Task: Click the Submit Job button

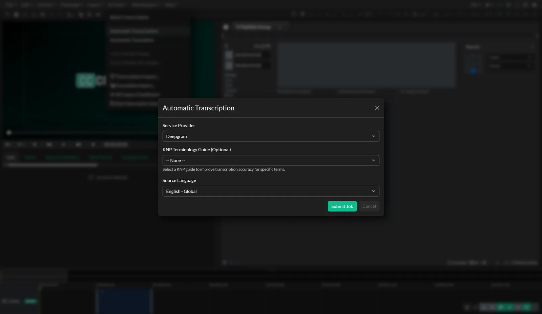Action: (x=342, y=206)
